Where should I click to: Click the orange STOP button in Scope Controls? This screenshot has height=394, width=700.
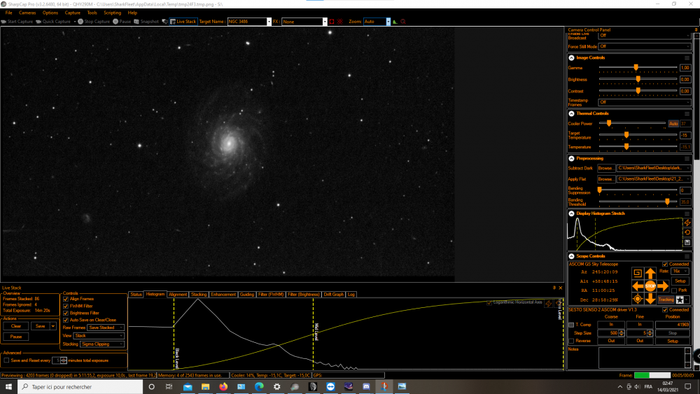point(650,286)
